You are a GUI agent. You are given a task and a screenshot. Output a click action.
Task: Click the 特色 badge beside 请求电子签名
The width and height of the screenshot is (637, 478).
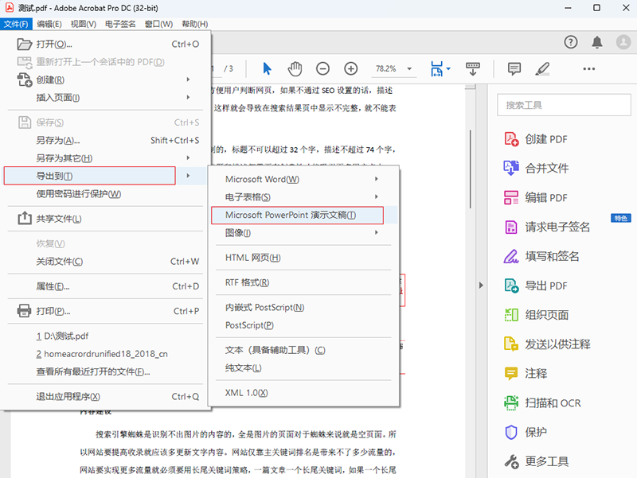[621, 218]
